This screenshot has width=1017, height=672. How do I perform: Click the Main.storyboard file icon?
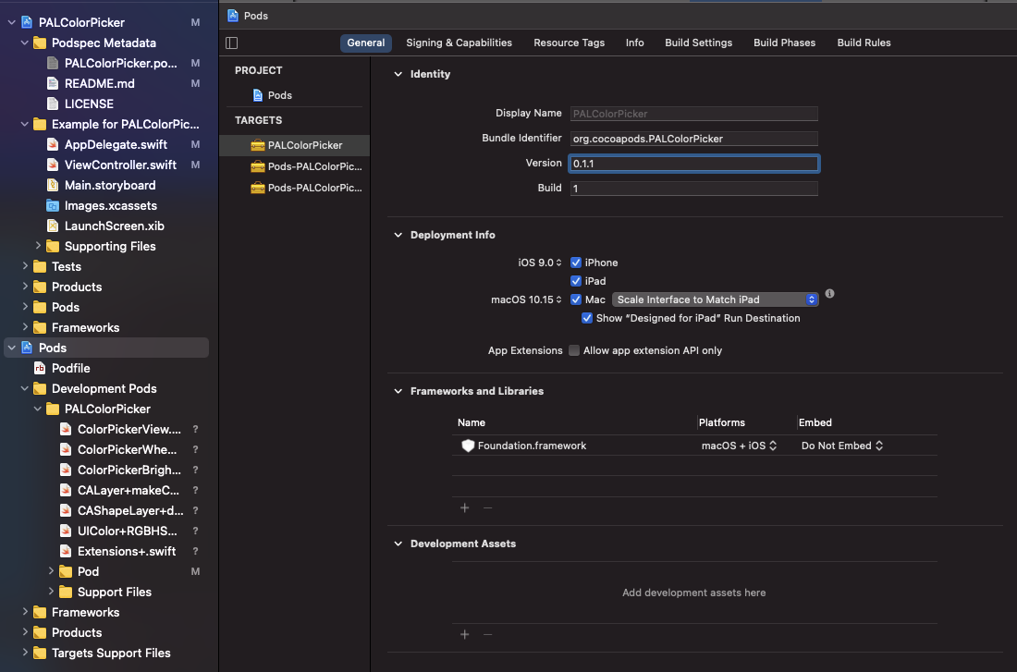[x=53, y=185]
